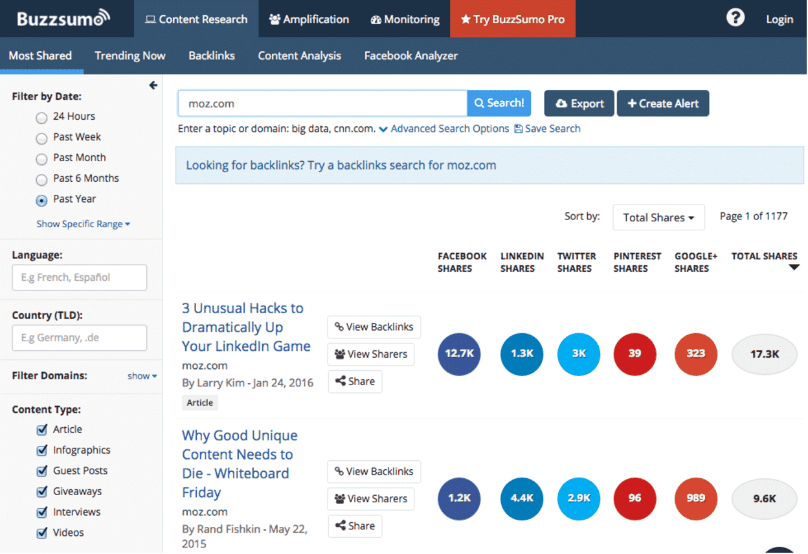The width and height of the screenshot is (808, 554).
Task: Click the Country (TLD) input field
Action: click(80, 338)
